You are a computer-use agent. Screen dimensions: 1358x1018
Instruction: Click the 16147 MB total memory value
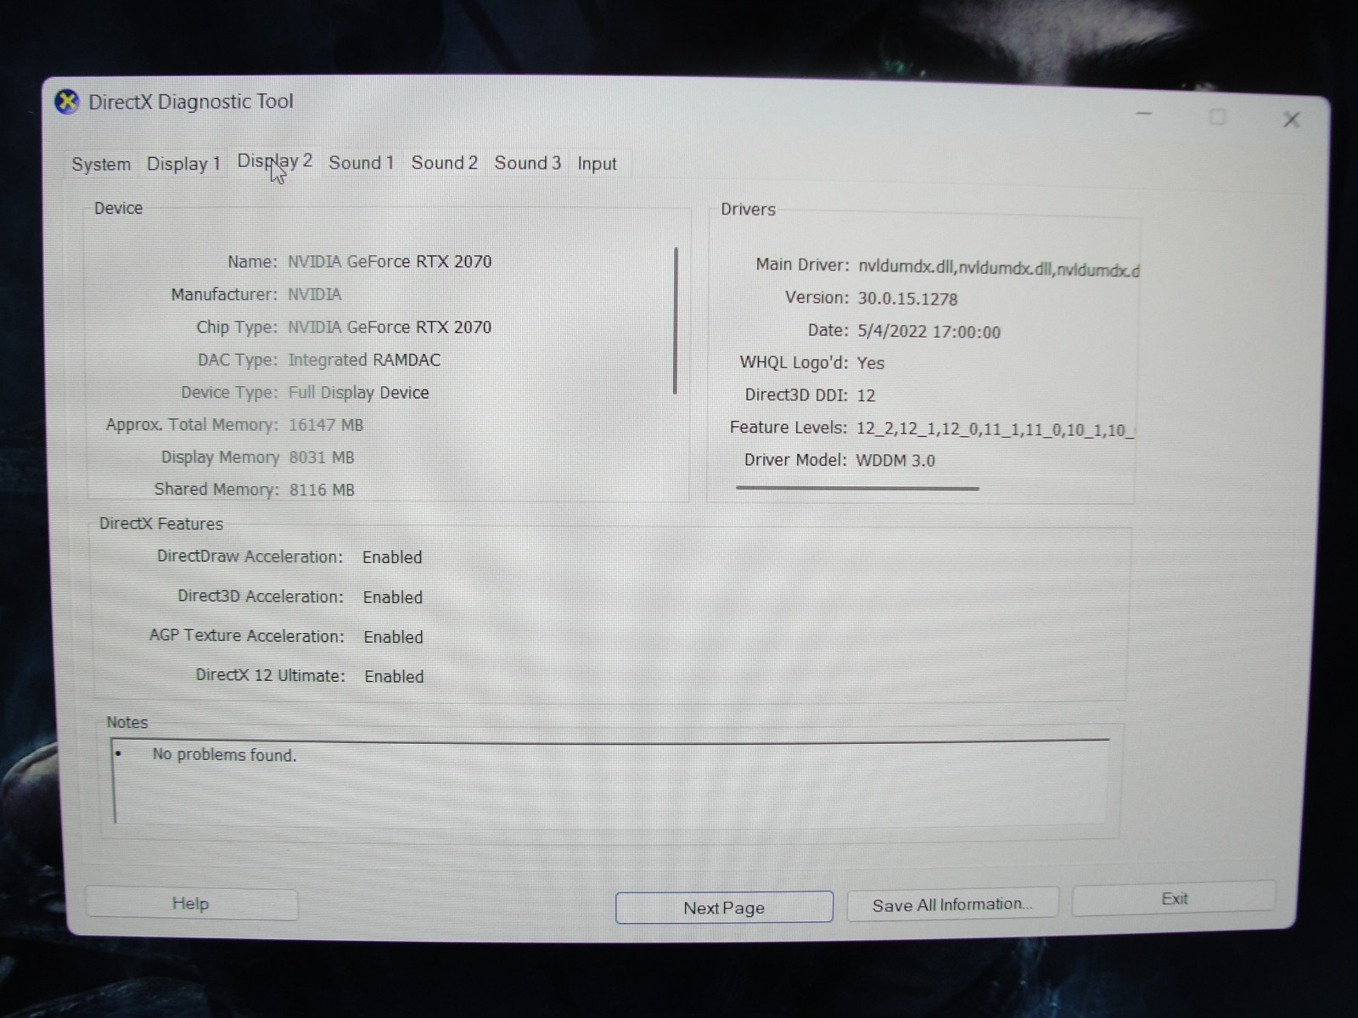[326, 425]
